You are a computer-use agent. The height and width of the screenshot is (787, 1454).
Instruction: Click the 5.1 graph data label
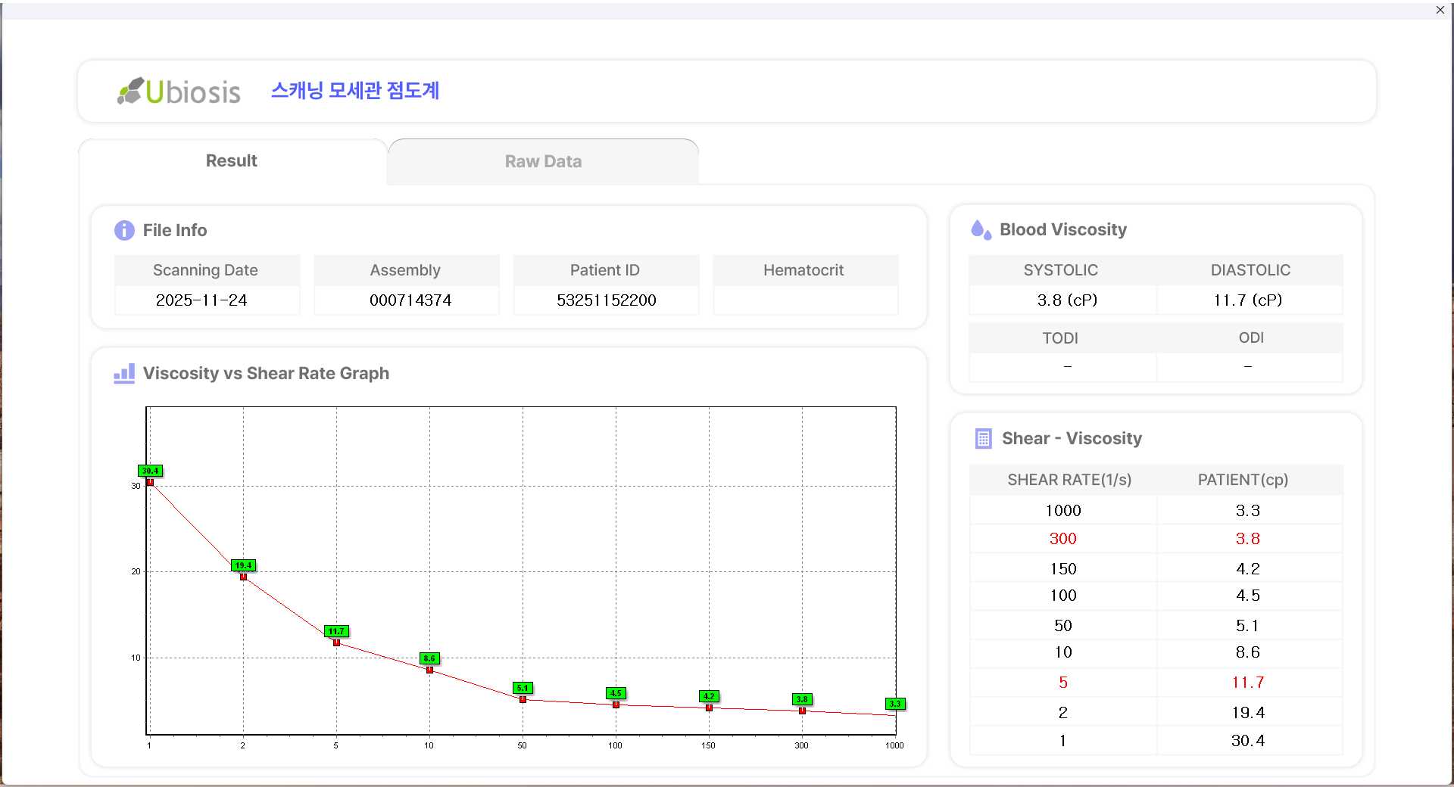click(523, 688)
